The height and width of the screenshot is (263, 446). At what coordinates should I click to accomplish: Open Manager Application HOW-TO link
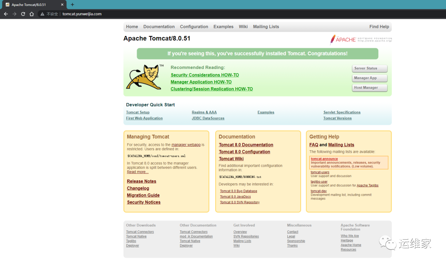(x=201, y=82)
